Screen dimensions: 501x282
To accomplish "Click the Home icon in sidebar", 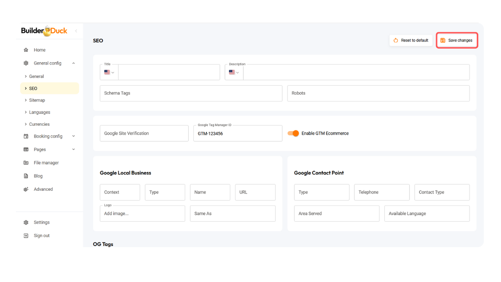I will tap(26, 50).
